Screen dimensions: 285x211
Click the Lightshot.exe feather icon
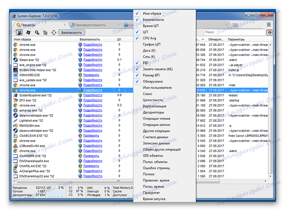click(x=15, y=120)
